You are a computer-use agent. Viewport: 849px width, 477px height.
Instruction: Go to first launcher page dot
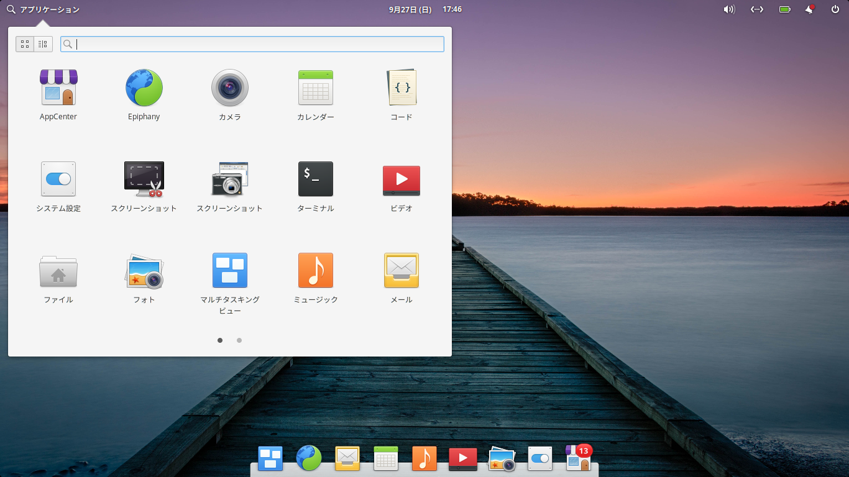click(x=220, y=340)
